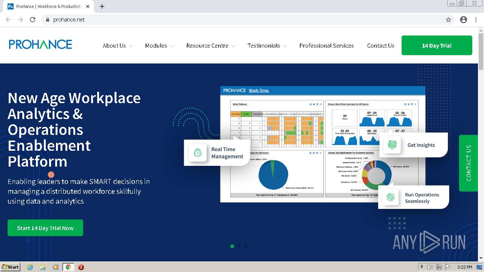Close the ProHance browser tab
The image size is (484, 272).
click(88, 6)
